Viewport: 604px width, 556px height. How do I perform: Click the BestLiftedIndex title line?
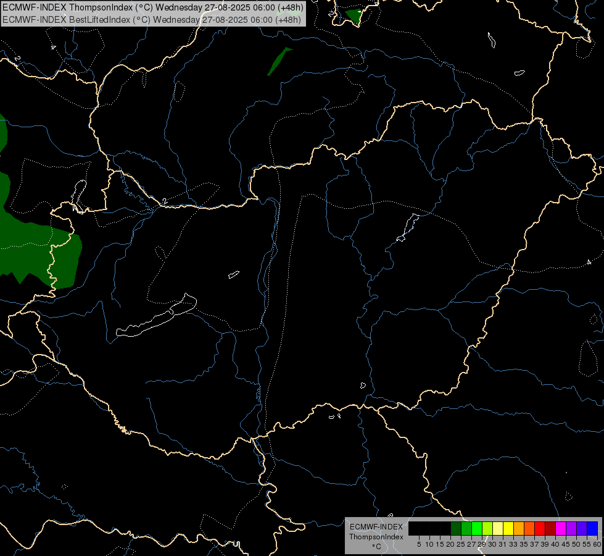click(x=151, y=19)
